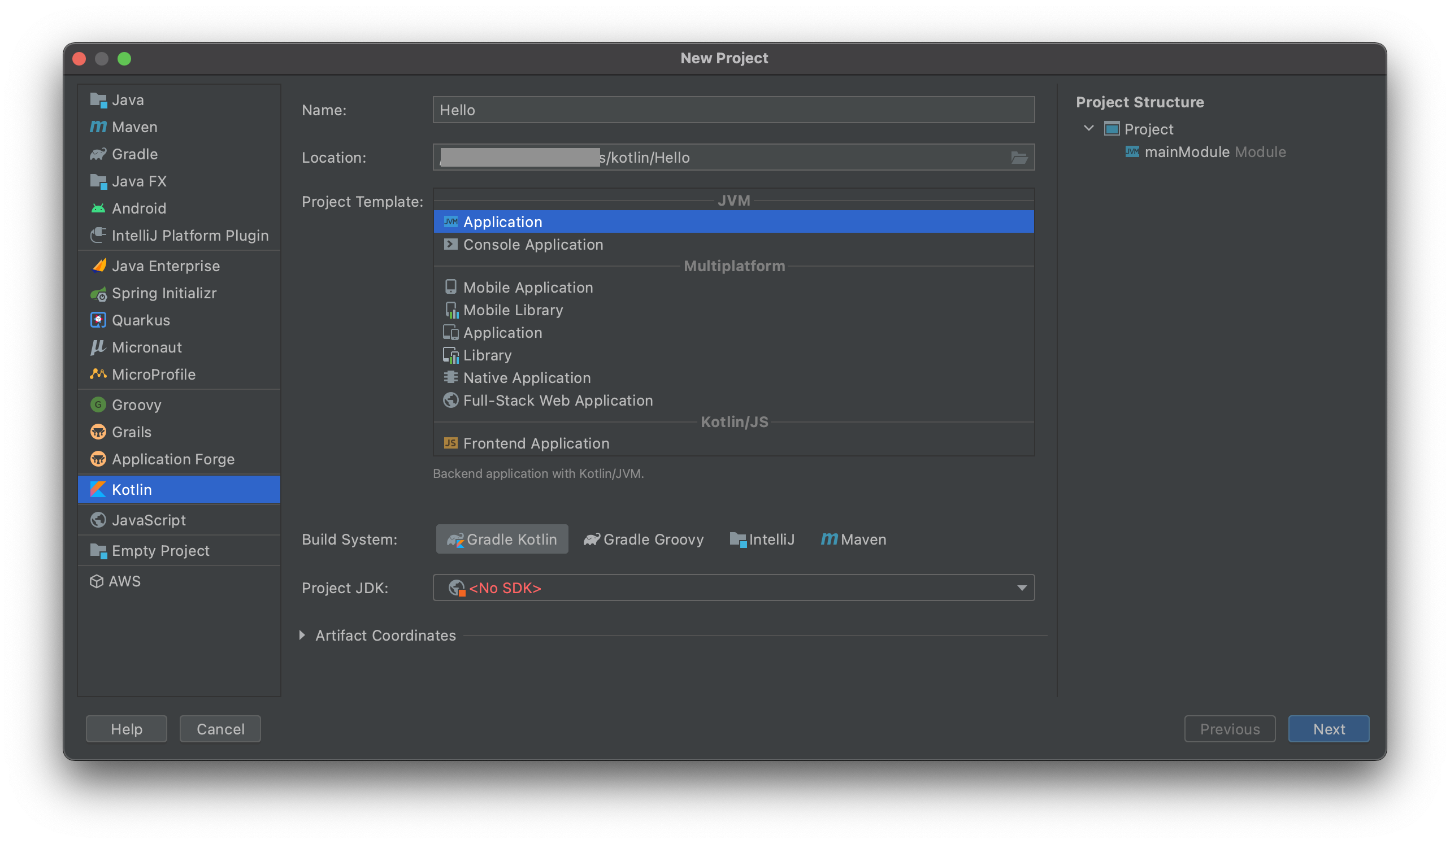Choose Full-Stack Web Application template

(733, 400)
